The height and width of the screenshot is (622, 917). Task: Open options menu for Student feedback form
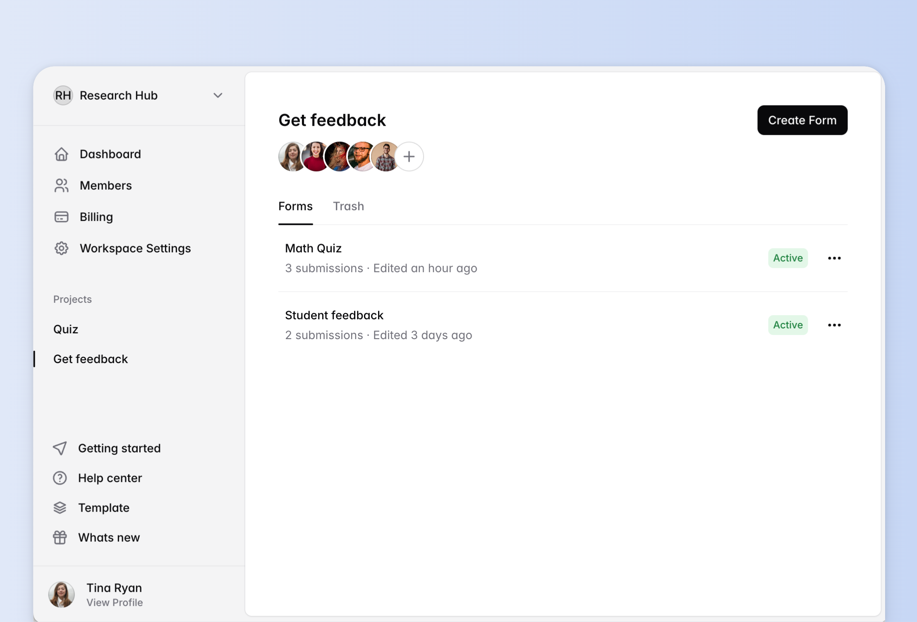coord(833,325)
